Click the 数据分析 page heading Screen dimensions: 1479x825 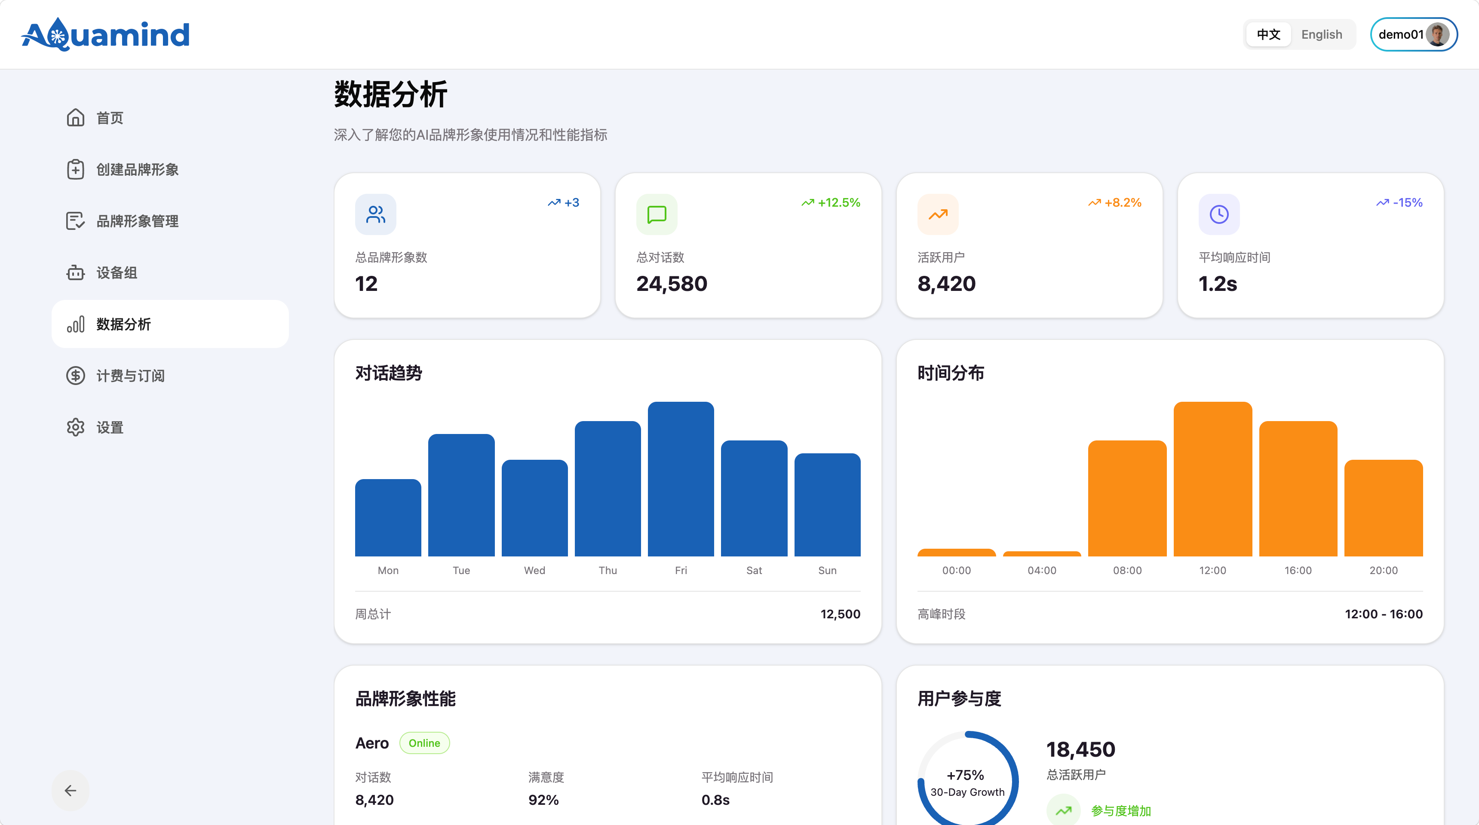pos(390,94)
